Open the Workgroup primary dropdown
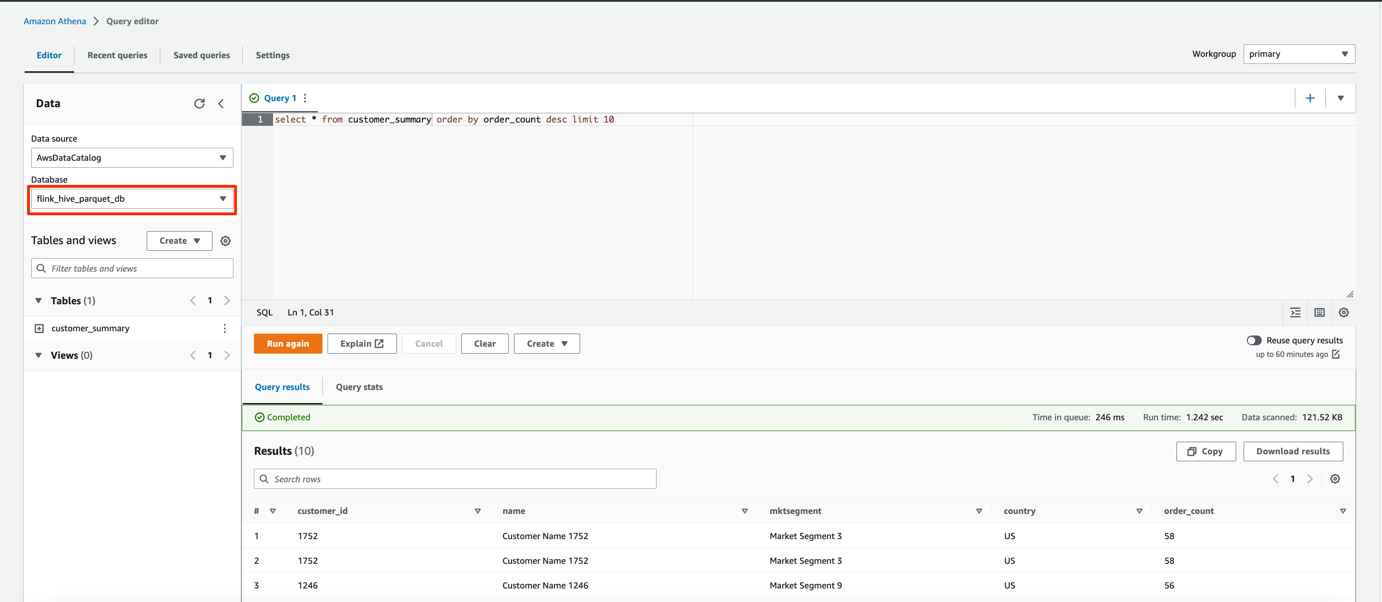The width and height of the screenshot is (1382, 602). click(1298, 54)
